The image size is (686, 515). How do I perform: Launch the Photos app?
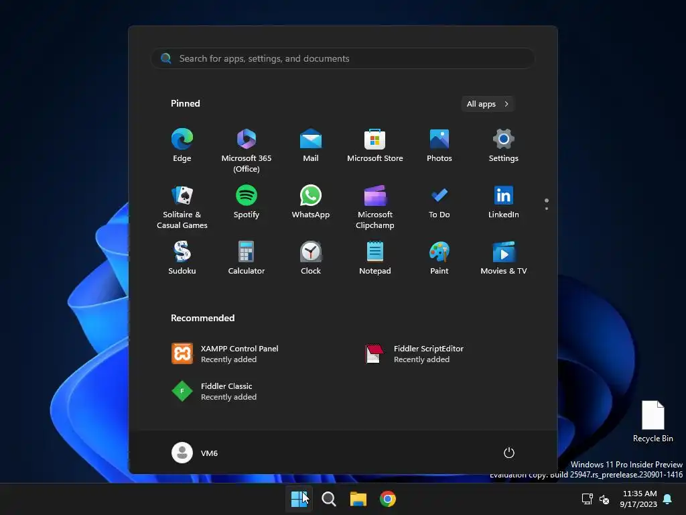click(439, 146)
